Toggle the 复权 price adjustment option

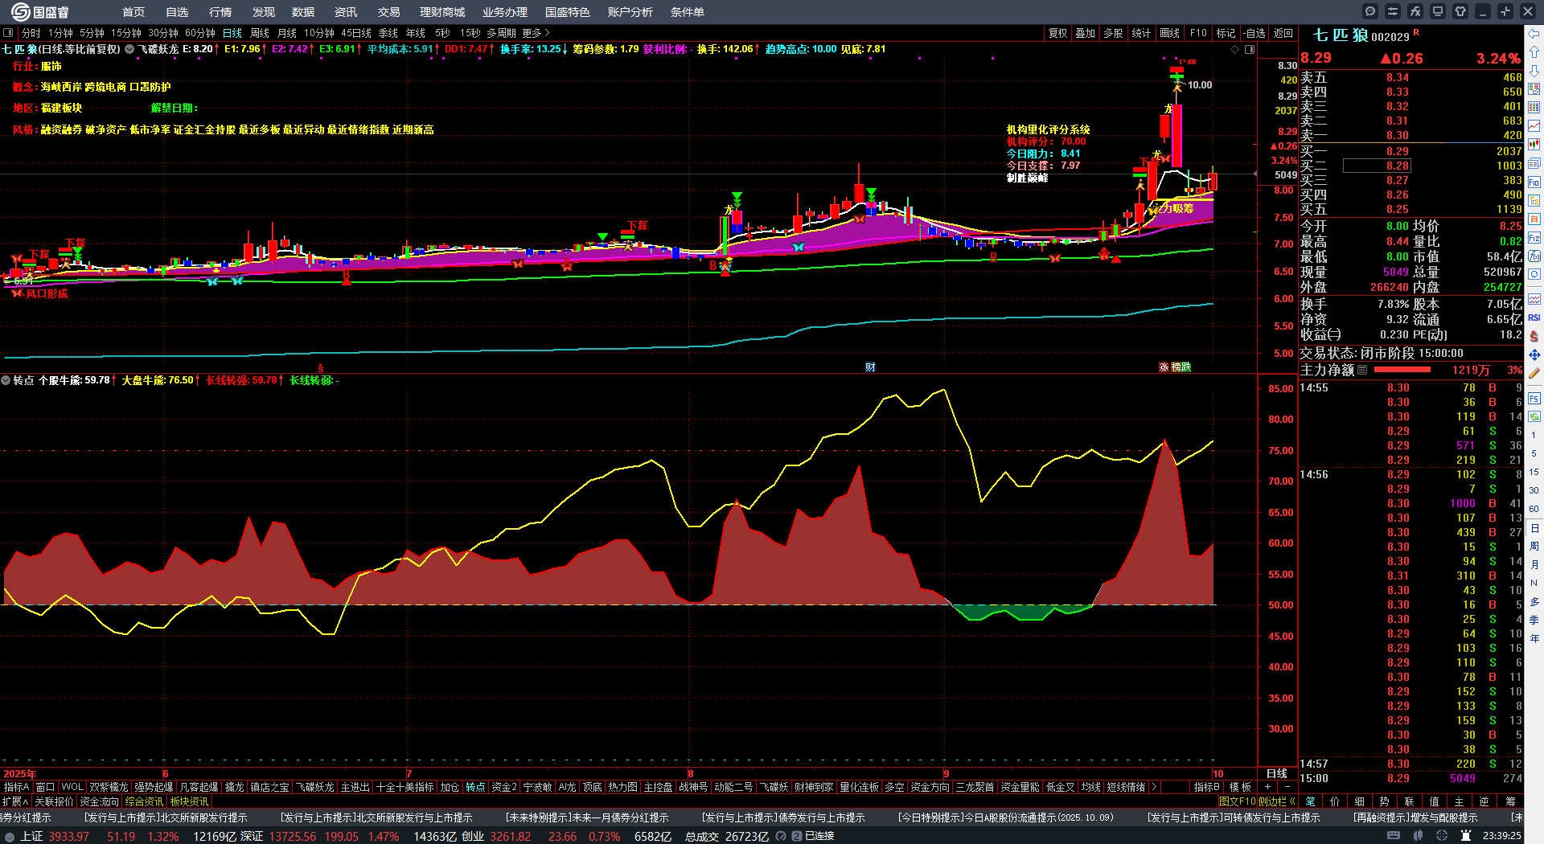[1057, 33]
